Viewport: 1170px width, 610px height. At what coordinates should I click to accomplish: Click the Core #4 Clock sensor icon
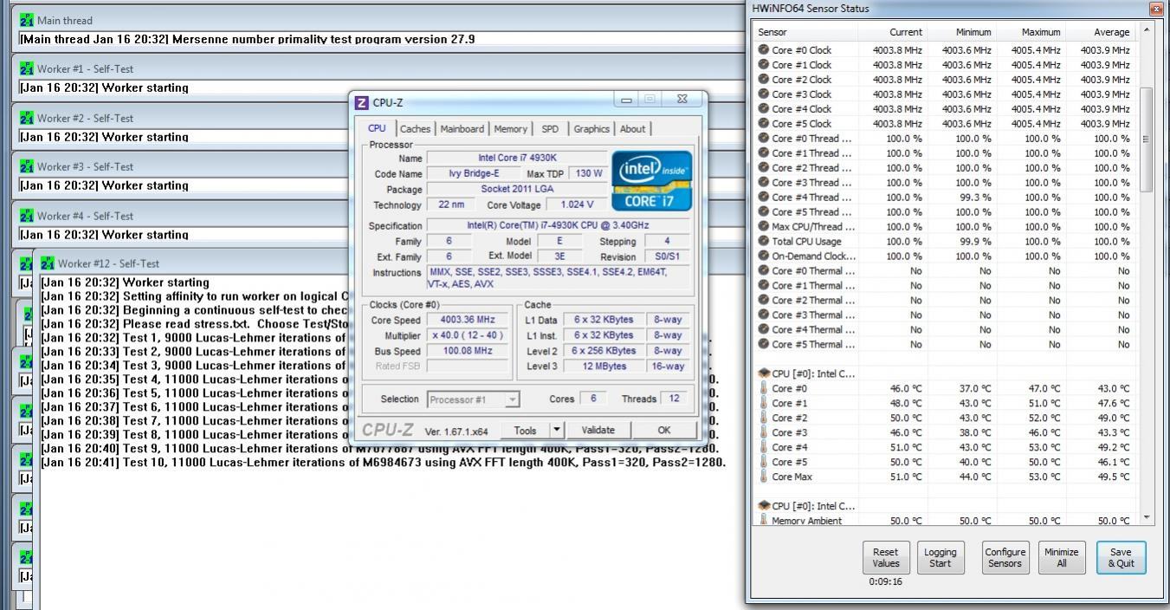click(x=764, y=108)
